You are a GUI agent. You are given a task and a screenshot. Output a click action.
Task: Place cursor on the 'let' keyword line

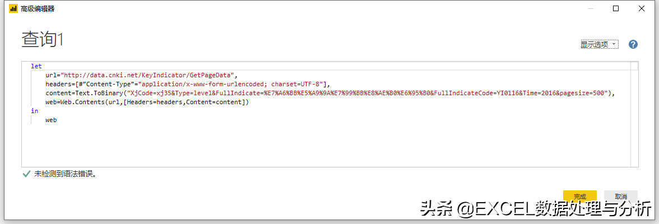click(x=36, y=67)
